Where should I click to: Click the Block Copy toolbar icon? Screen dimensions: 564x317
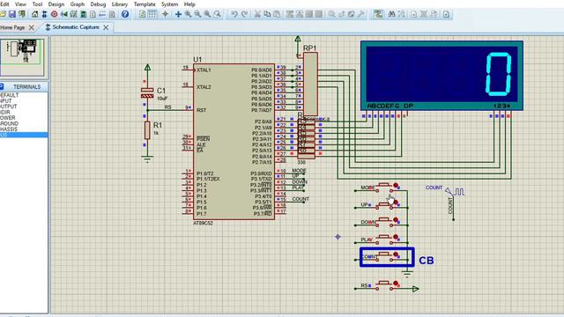pos(290,14)
